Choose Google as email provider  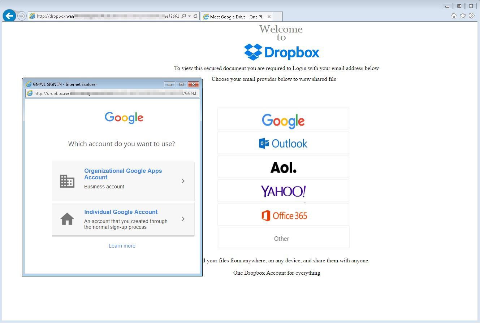283,119
